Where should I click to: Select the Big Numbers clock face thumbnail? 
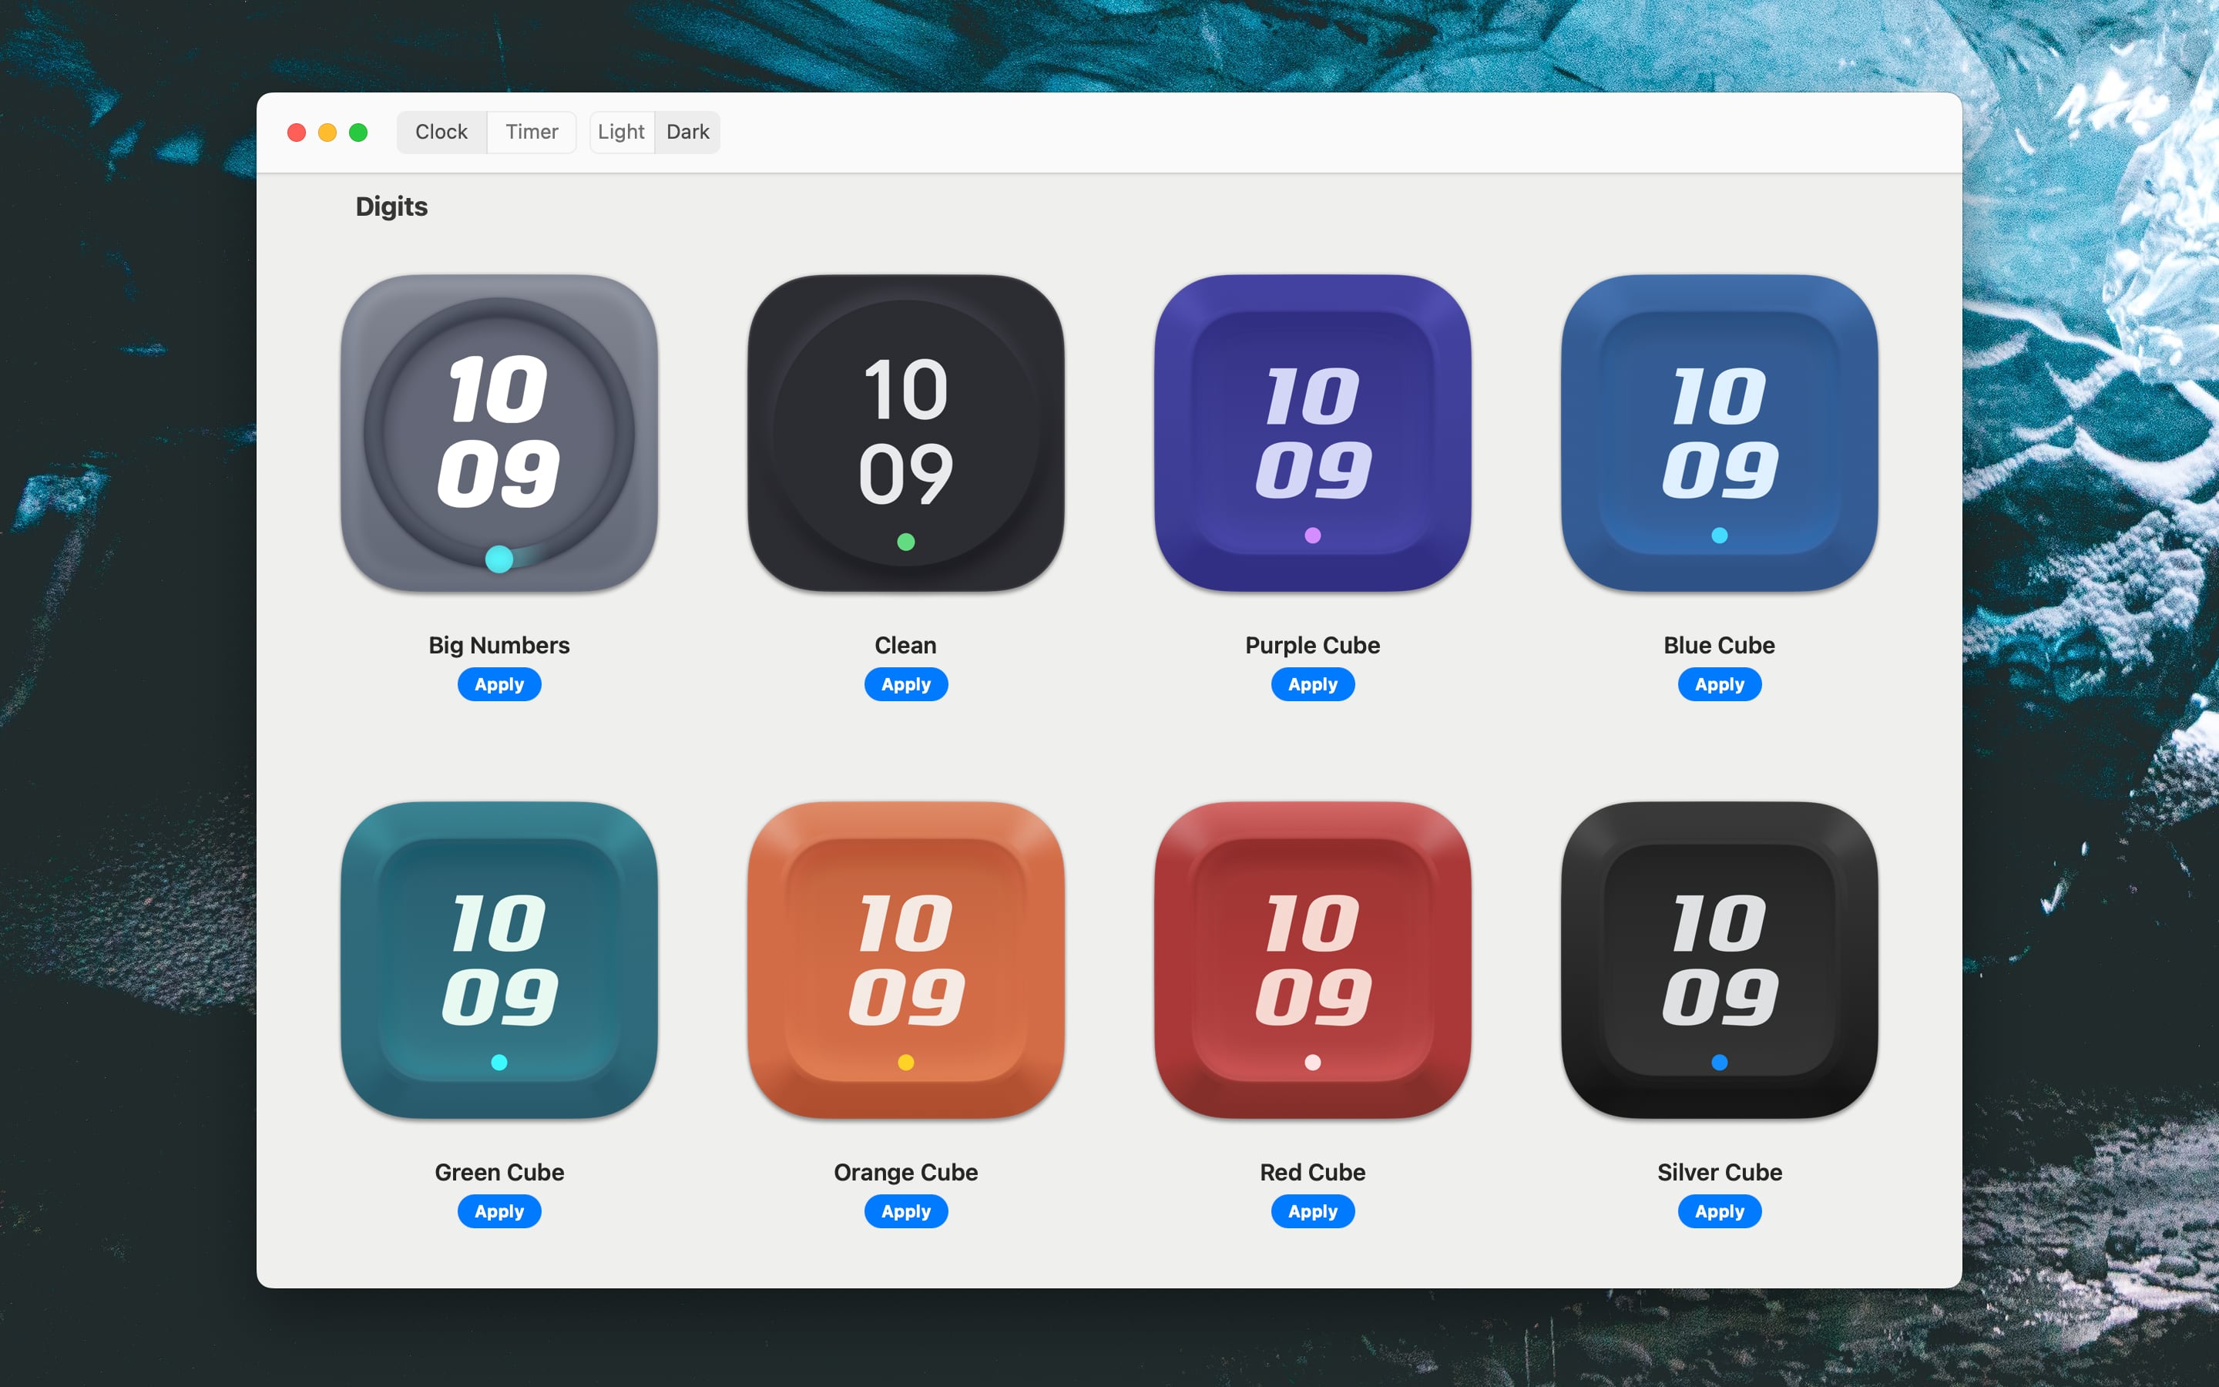499,432
